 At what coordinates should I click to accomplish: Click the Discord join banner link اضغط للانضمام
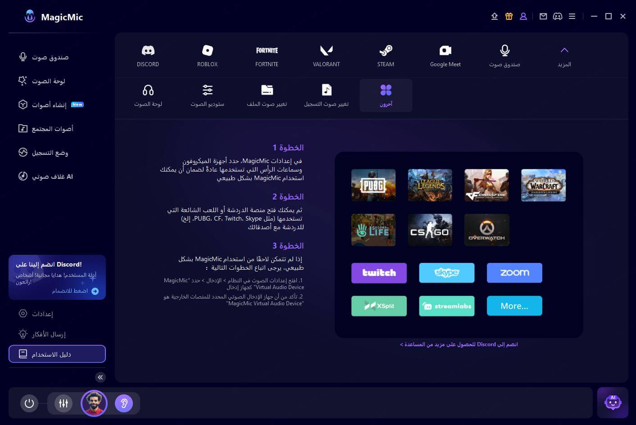tap(75, 291)
